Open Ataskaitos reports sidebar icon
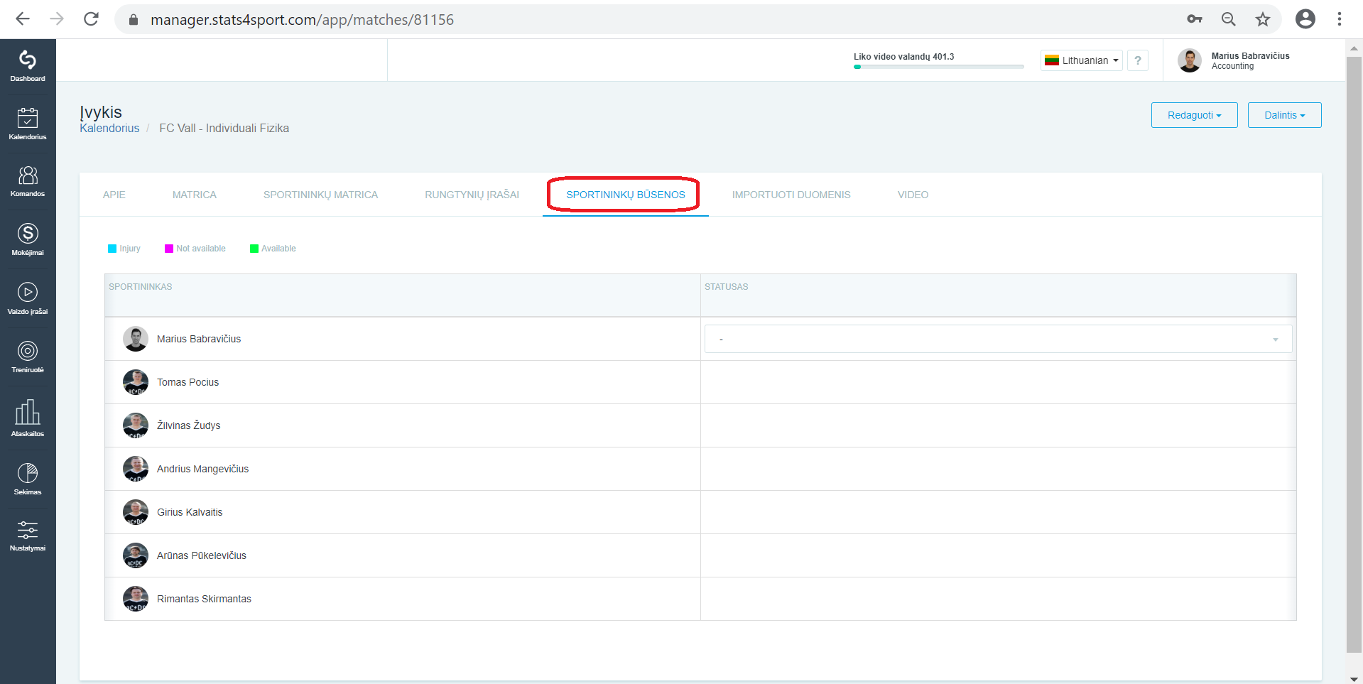This screenshot has width=1363, height=684. (28, 418)
